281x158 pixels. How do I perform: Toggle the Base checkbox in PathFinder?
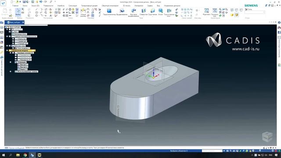pos(10,32)
